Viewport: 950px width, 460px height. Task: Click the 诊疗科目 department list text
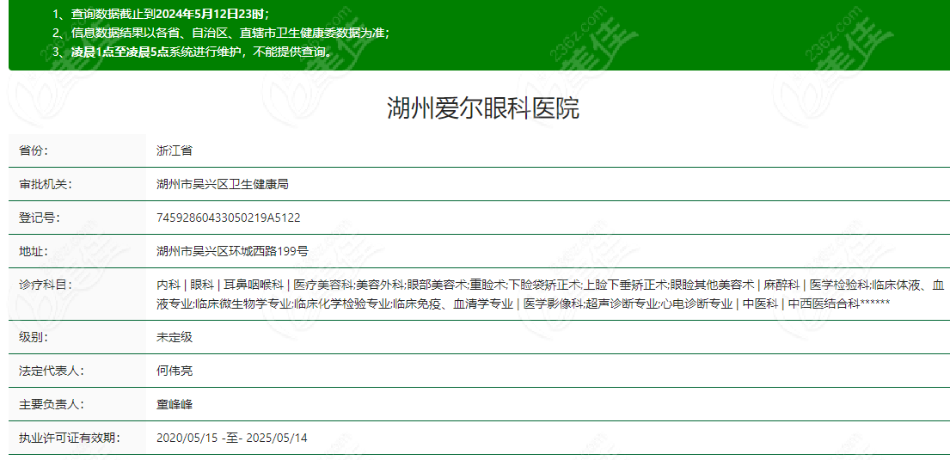coord(550,294)
